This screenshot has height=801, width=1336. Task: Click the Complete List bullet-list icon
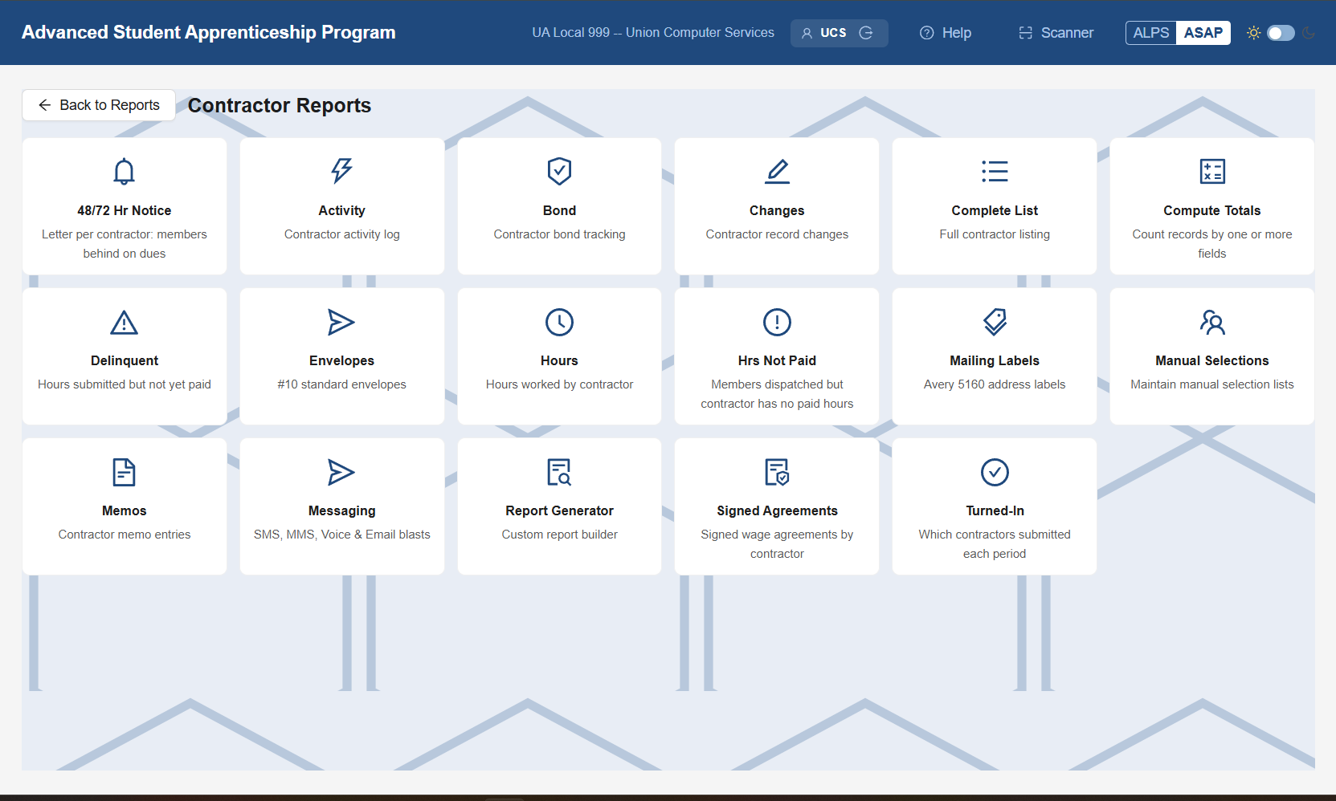(x=995, y=171)
